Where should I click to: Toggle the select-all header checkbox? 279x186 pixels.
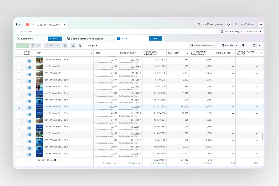coord(19,53)
